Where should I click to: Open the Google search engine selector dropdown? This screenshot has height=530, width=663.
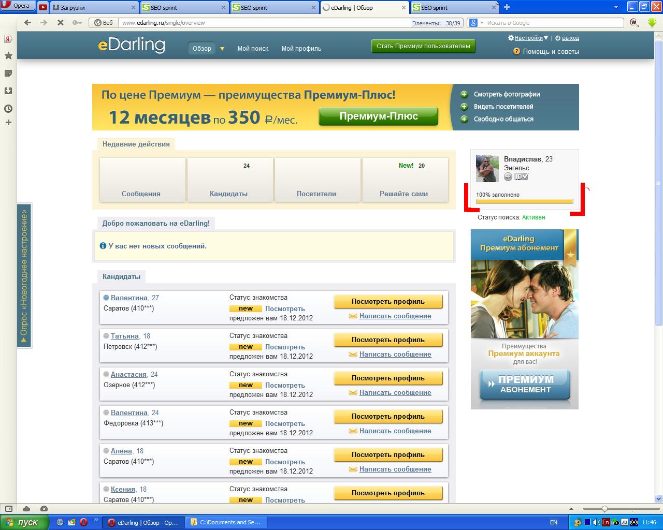tap(476, 23)
